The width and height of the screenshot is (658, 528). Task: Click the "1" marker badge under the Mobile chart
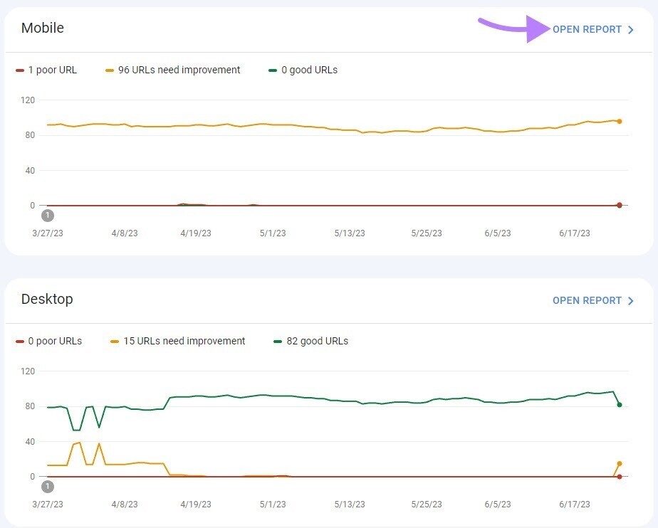(48, 216)
